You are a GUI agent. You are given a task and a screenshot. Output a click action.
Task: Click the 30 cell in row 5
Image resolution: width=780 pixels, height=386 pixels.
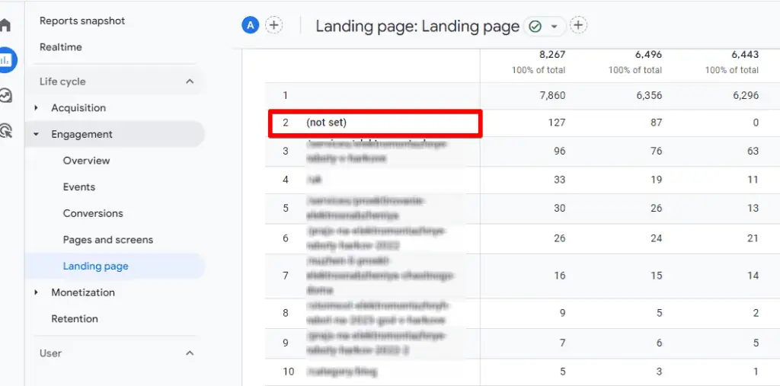(x=560, y=208)
